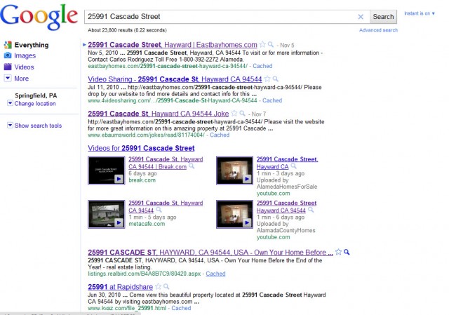The width and height of the screenshot is (449, 315).
Task: Play the metacafe.com video thumbnail
Action: 106,214
